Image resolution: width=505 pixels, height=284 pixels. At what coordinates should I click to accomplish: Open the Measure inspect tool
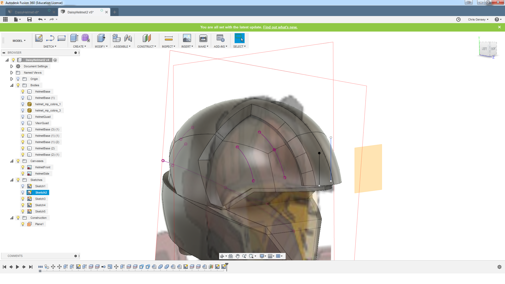(x=168, y=38)
